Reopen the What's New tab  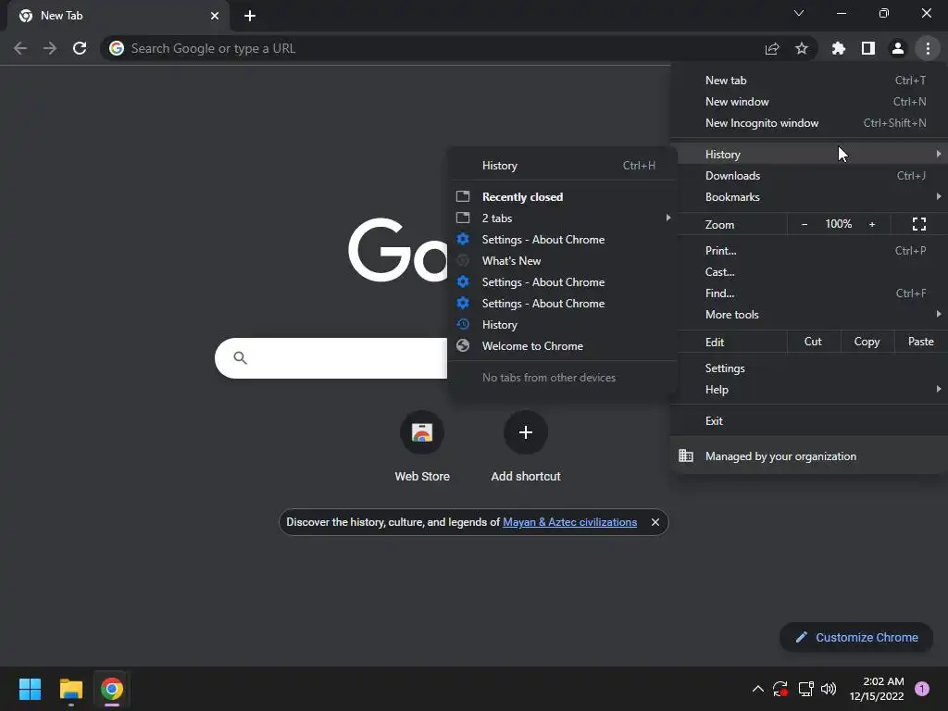click(x=562, y=260)
